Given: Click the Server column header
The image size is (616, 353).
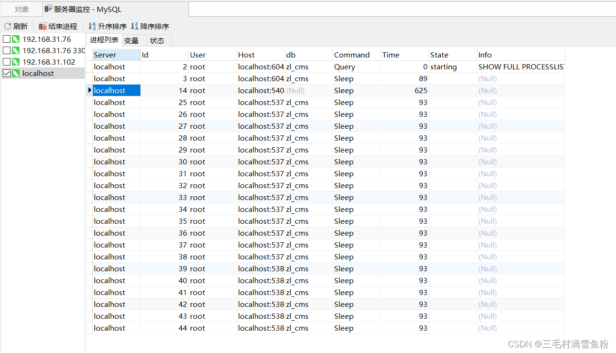Looking at the screenshot, I should pos(117,55).
